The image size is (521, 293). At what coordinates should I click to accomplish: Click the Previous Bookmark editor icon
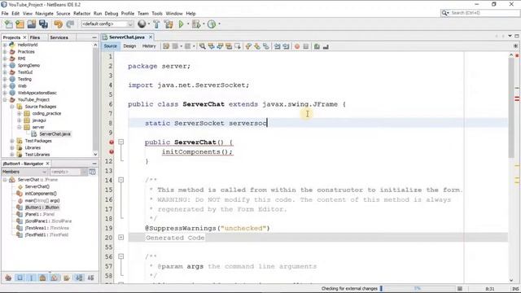coord(248,46)
